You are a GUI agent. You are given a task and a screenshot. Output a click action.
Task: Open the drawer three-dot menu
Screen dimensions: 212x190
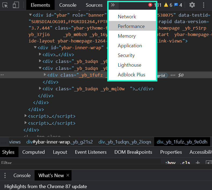point(5,175)
